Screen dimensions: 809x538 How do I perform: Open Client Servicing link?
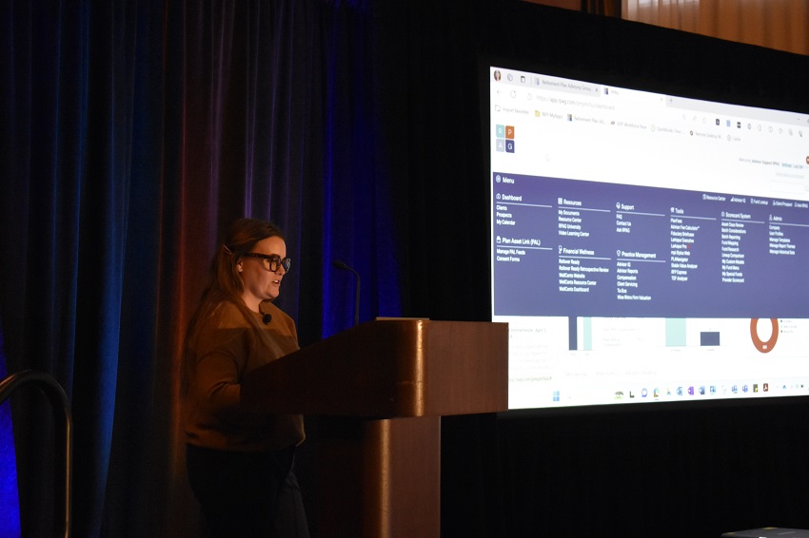[627, 284]
